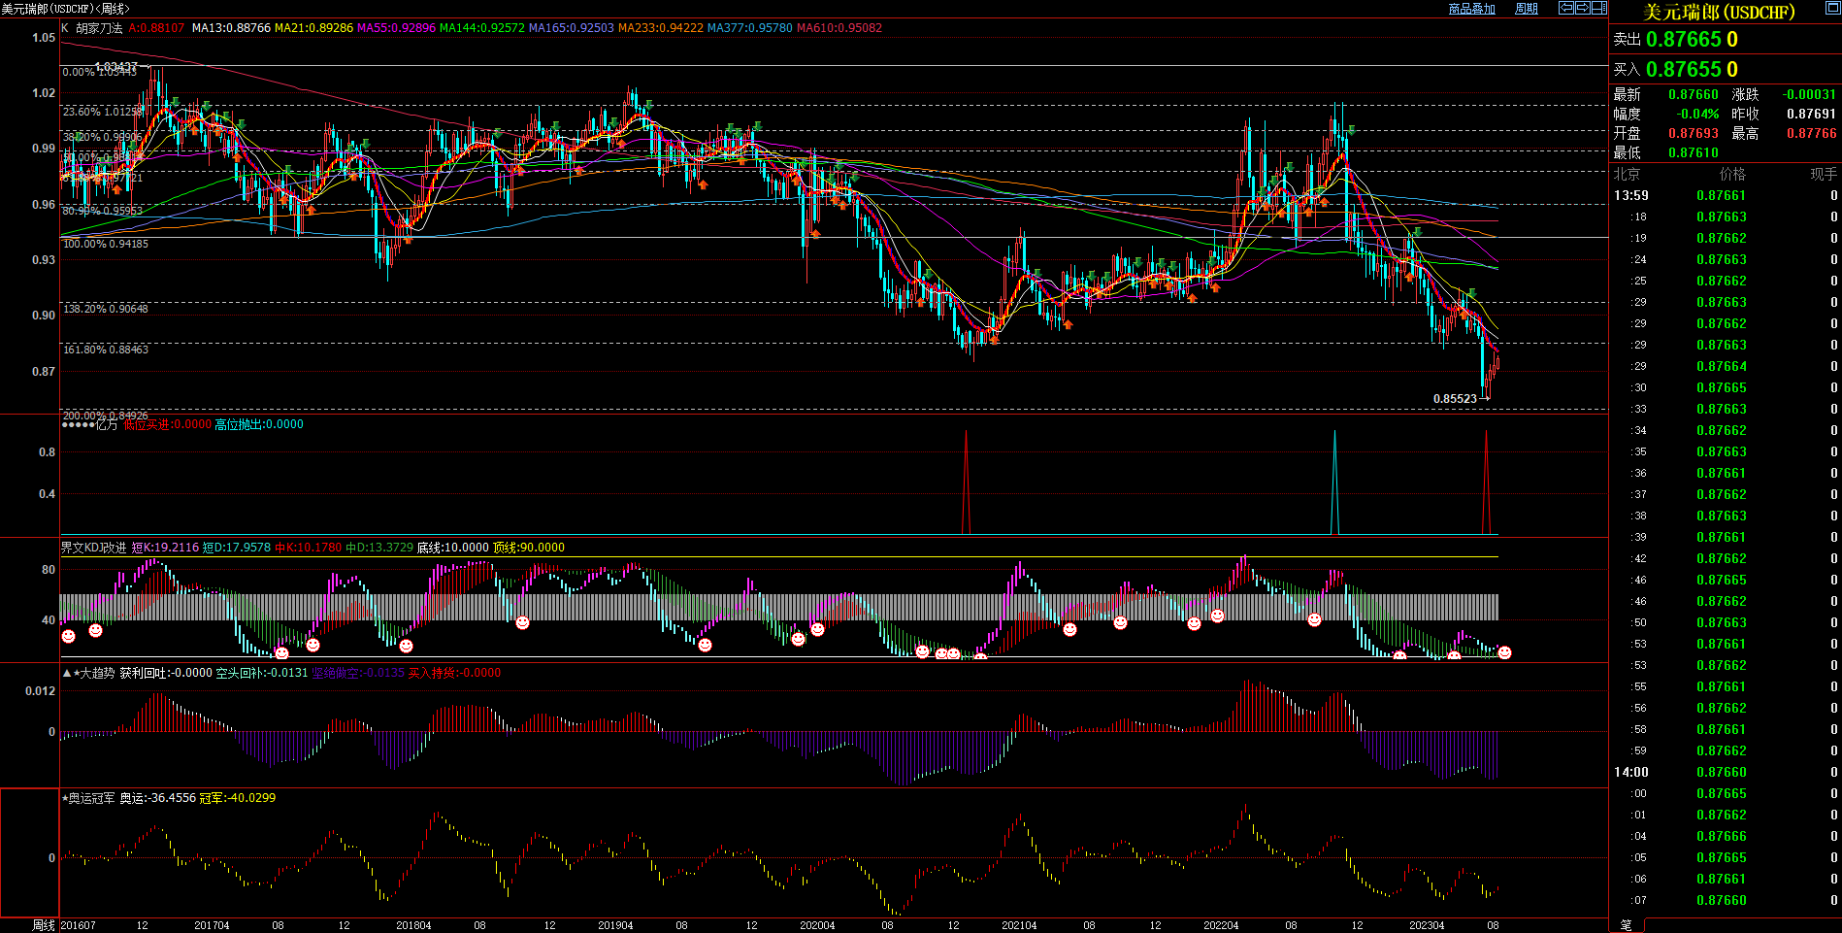Viewport: 1842px width, 933px height.
Task: Click the 周线 period label at bottom left
Action: (44, 925)
